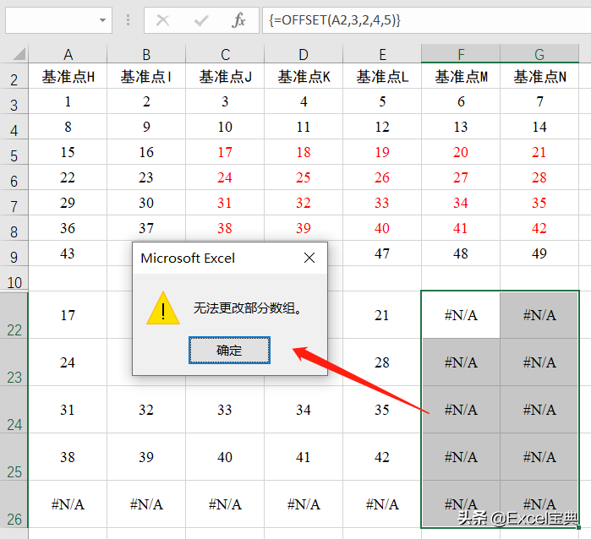Click cell containing 基准点M

[461, 78]
